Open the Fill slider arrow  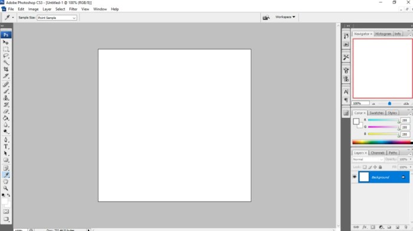coord(411,167)
